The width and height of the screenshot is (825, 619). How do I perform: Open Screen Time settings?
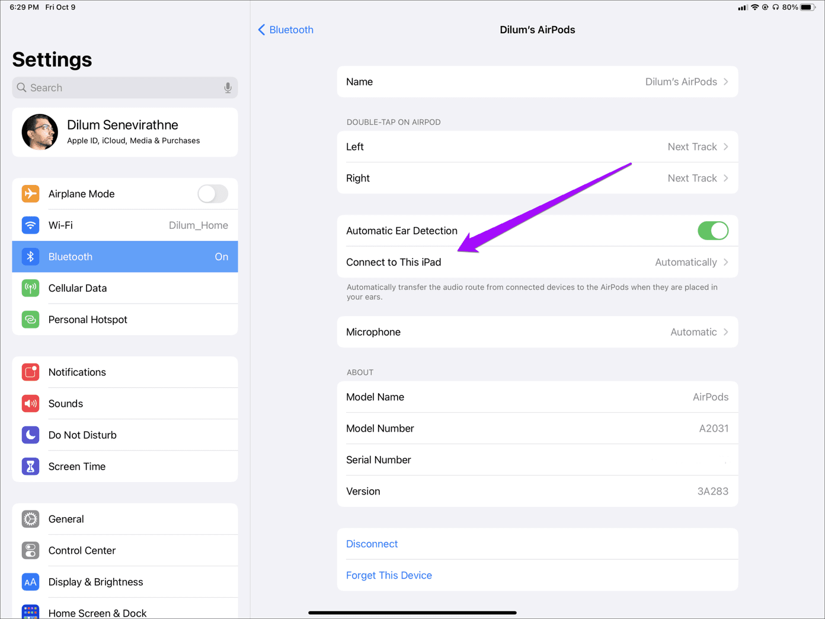125,467
